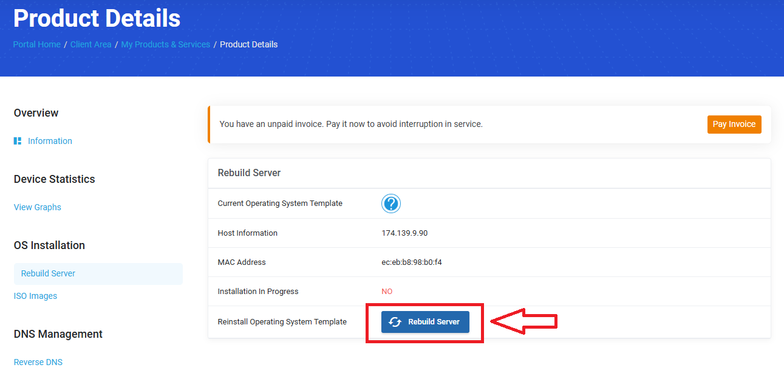
Task: Click the Information dashboard icon in sidebar
Action: (18, 141)
